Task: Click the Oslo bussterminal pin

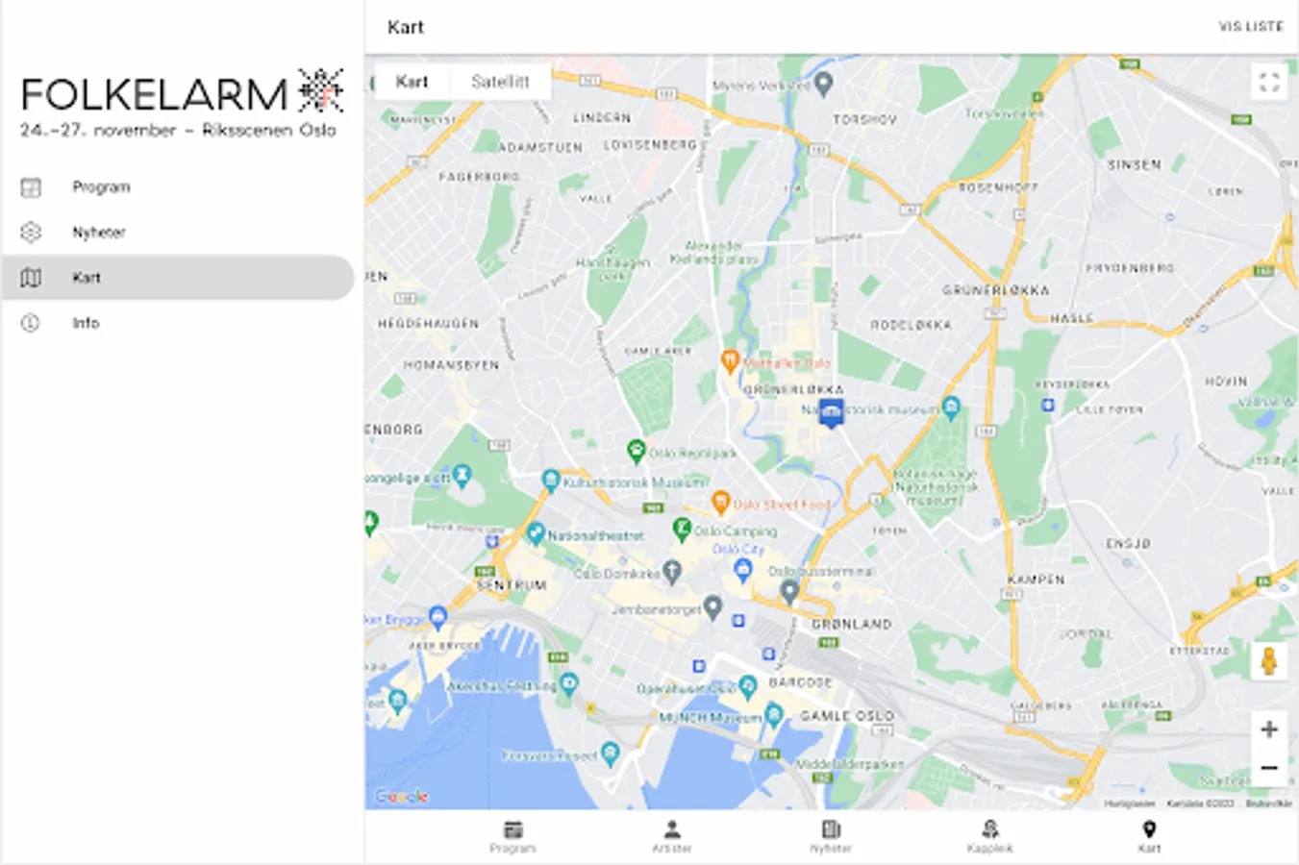Action: (x=789, y=591)
